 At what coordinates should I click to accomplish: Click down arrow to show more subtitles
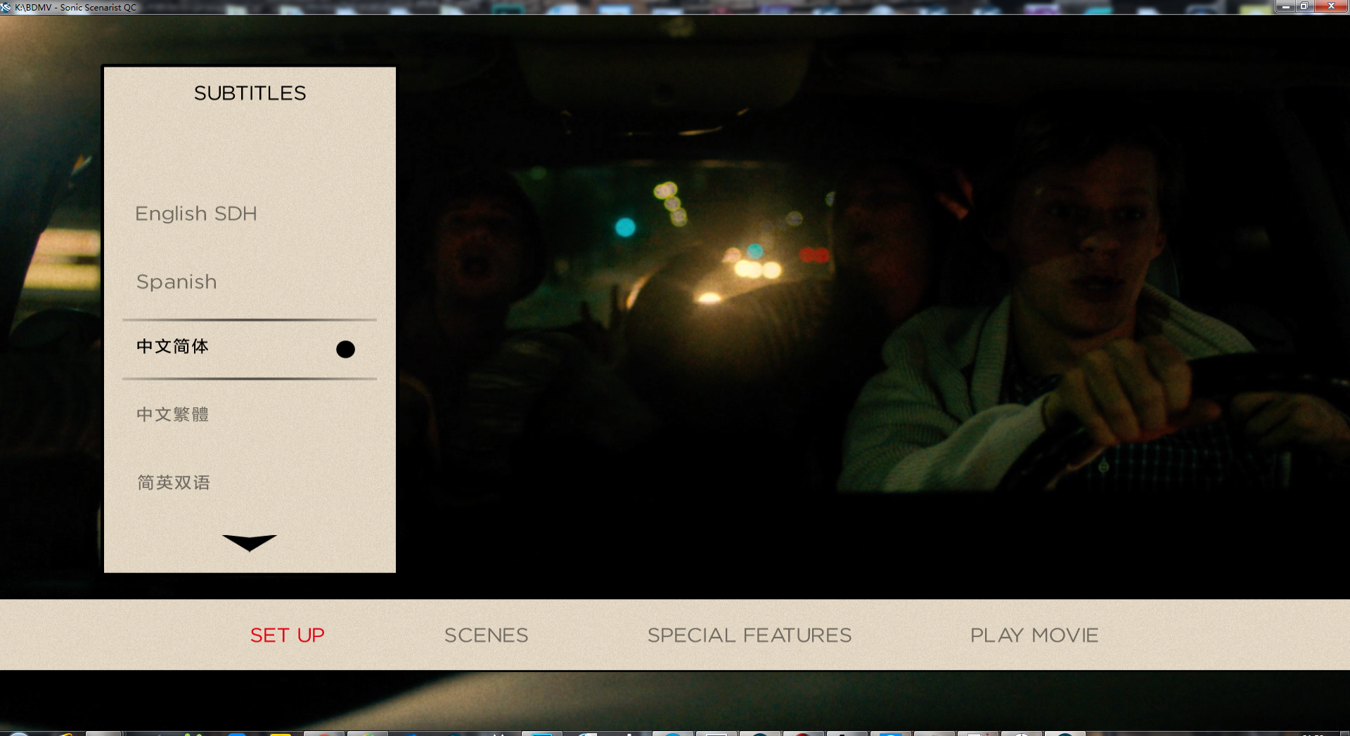coord(250,543)
